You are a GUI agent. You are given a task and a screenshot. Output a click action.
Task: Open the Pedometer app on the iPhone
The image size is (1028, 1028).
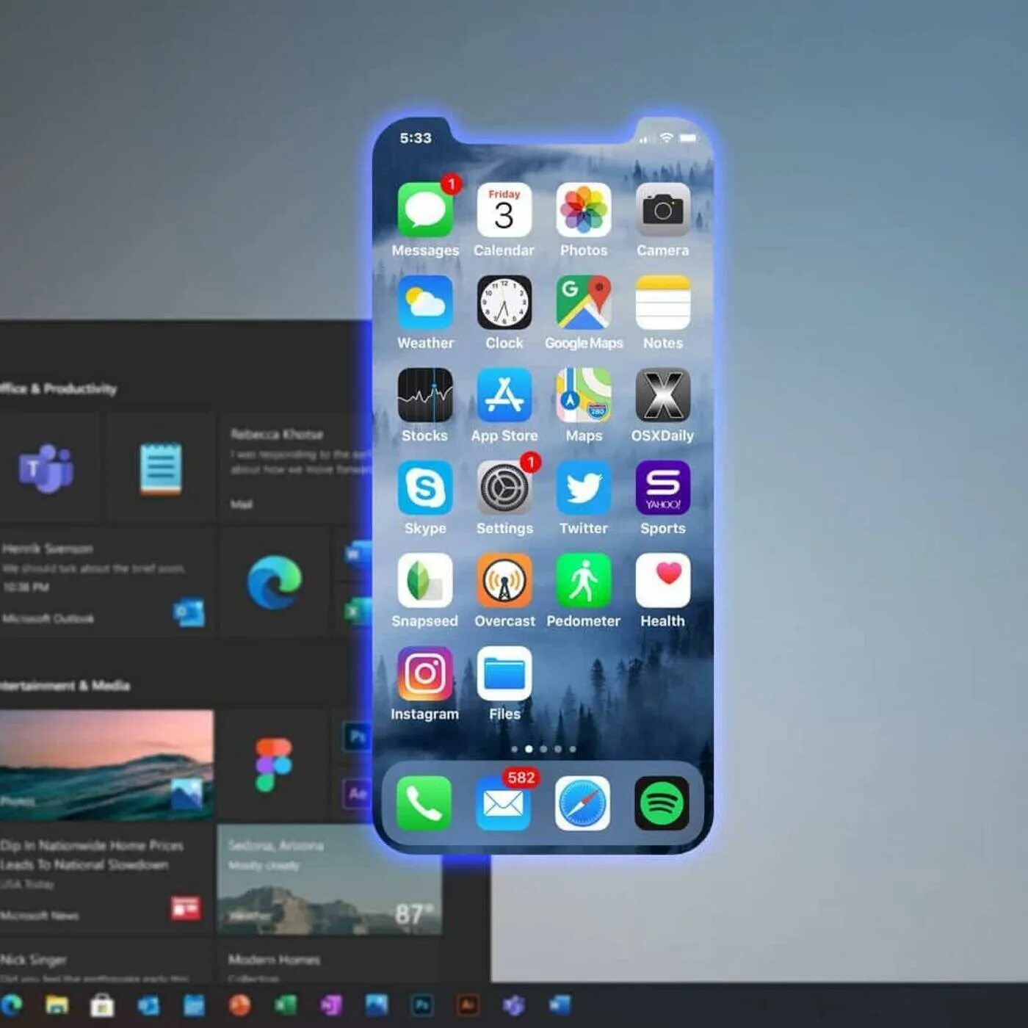click(584, 580)
